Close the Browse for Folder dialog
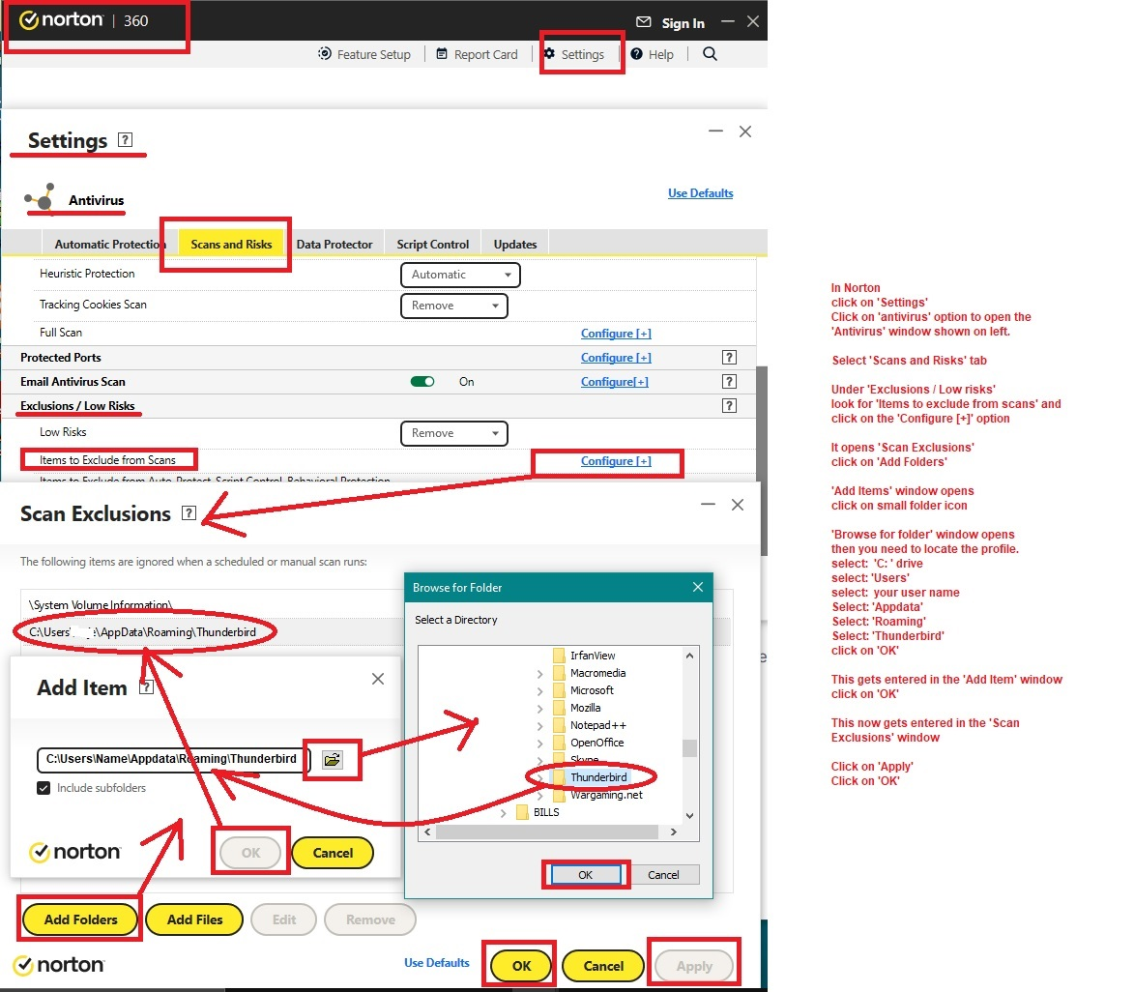 [x=698, y=587]
